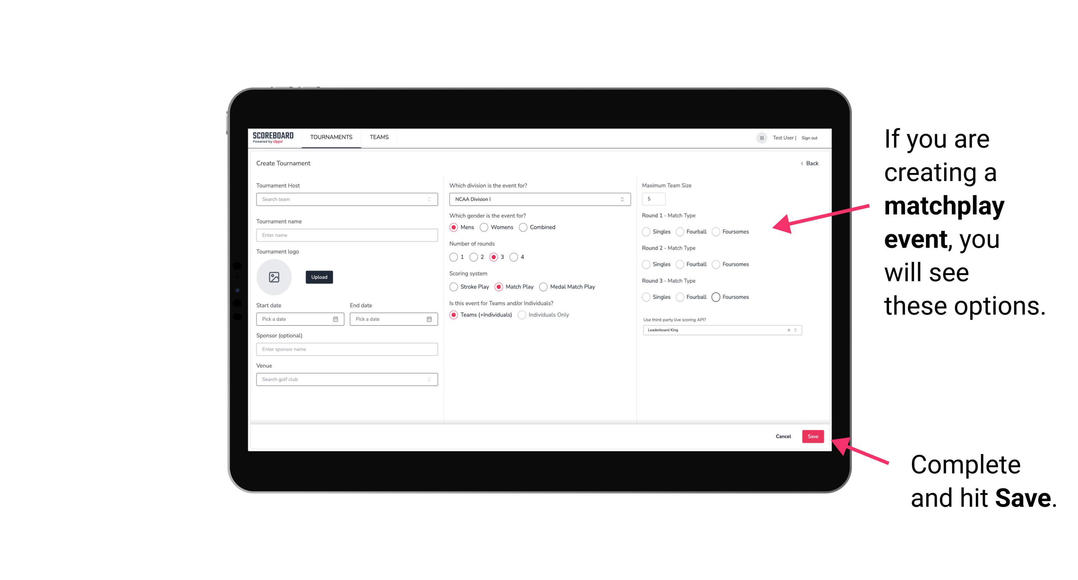Viewport: 1078px width, 580px height.
Task: Click the Start date calendar icon
Action: (335, 319)
